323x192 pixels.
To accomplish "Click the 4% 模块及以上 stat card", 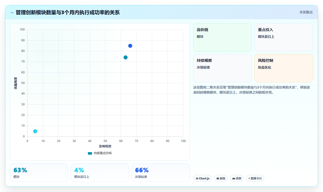I will tap(100, 173).
